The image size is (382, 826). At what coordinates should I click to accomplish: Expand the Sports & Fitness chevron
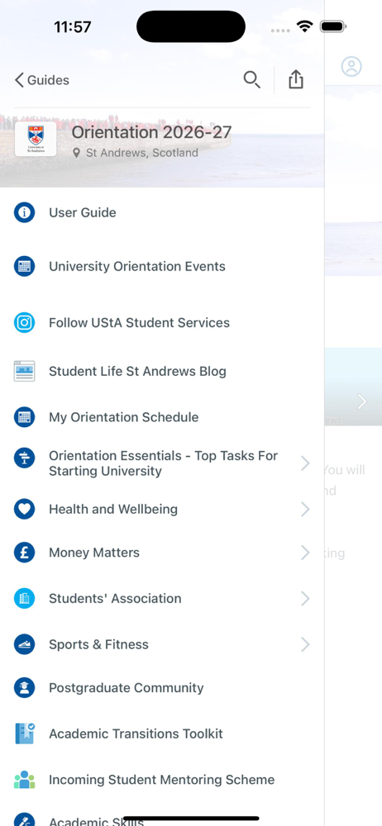[305, 644]
